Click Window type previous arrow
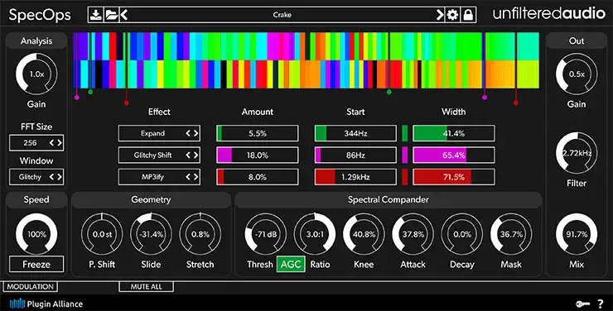This screenshot has width=613, height=311. click(x=51, y=177)
